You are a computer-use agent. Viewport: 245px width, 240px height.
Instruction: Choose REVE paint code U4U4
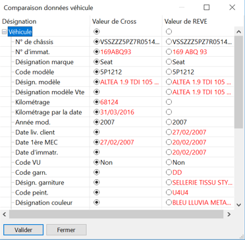169,193
